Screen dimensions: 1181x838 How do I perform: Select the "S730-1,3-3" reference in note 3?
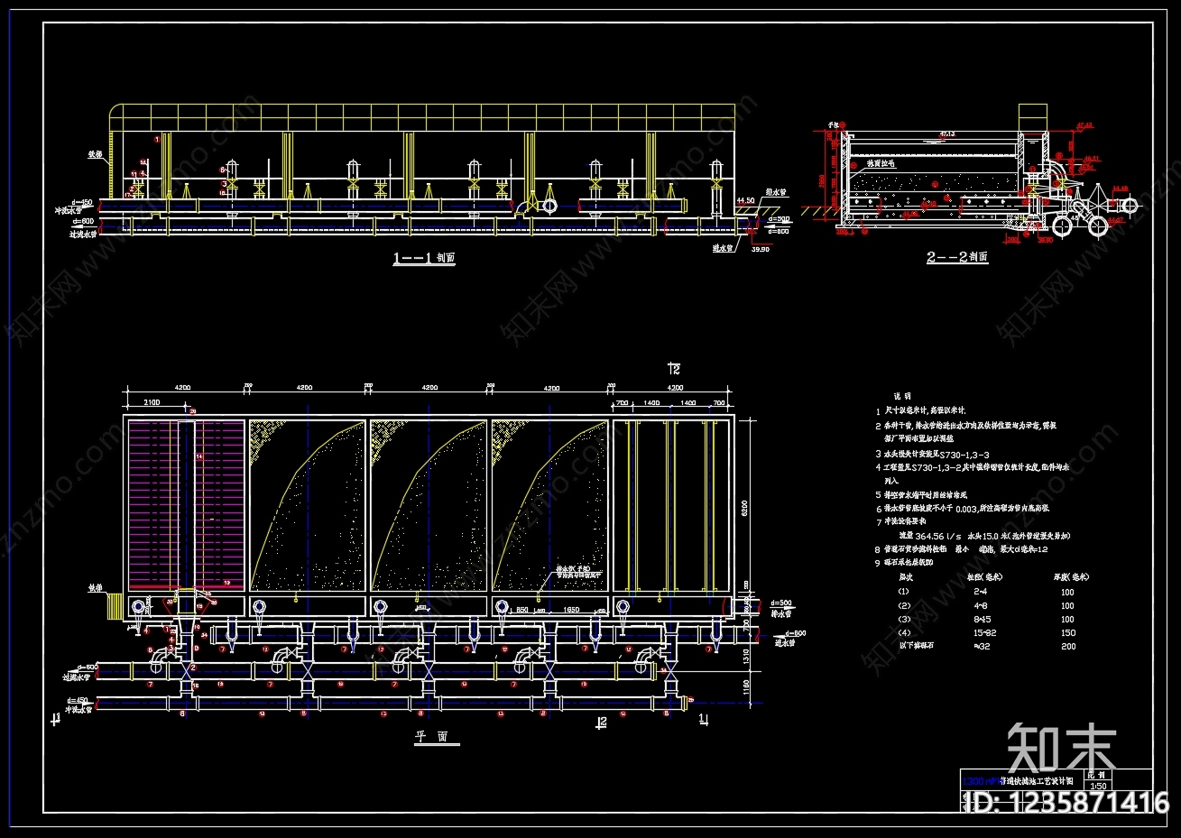[x=965, y=455]
